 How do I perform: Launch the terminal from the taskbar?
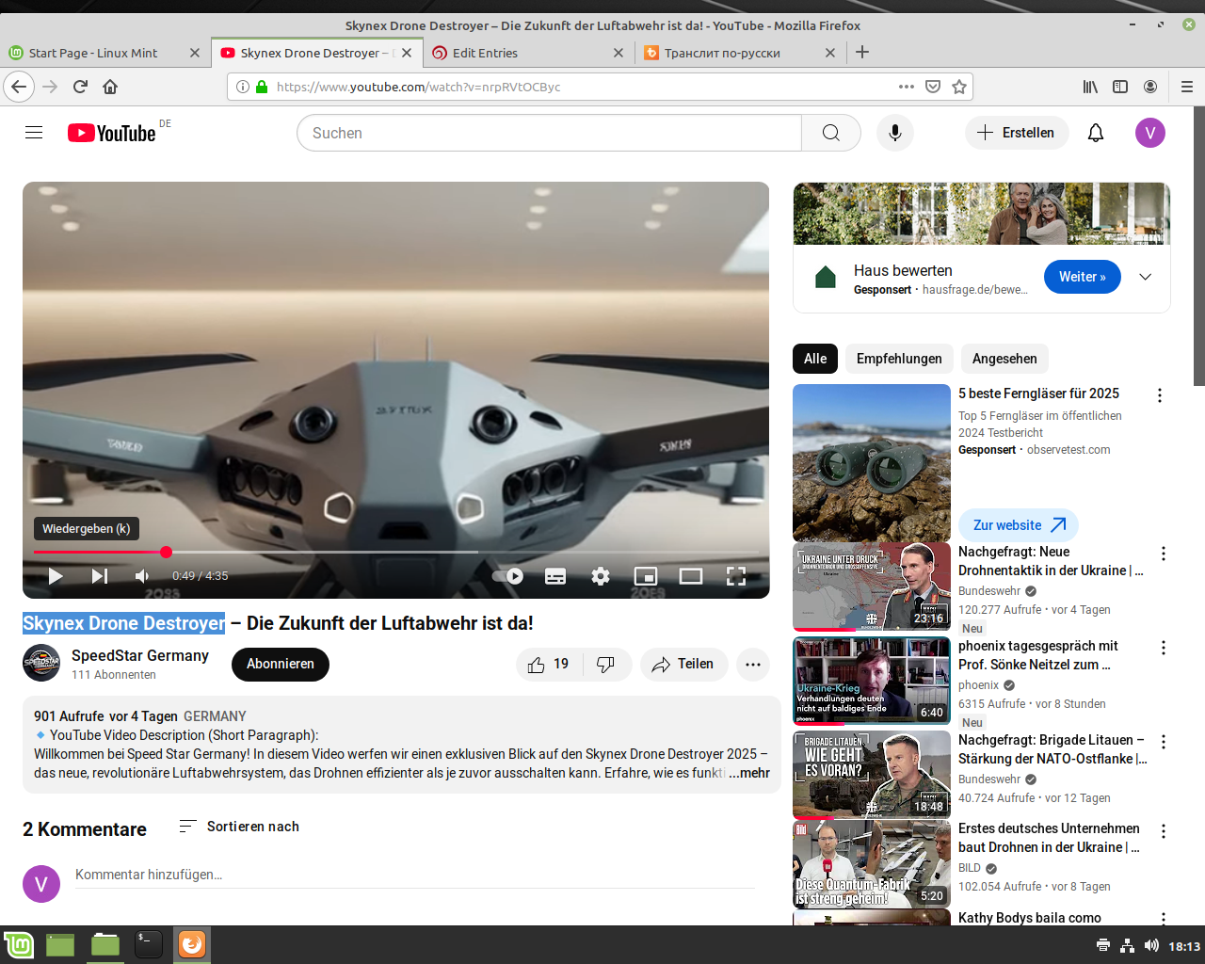[149, 944]
